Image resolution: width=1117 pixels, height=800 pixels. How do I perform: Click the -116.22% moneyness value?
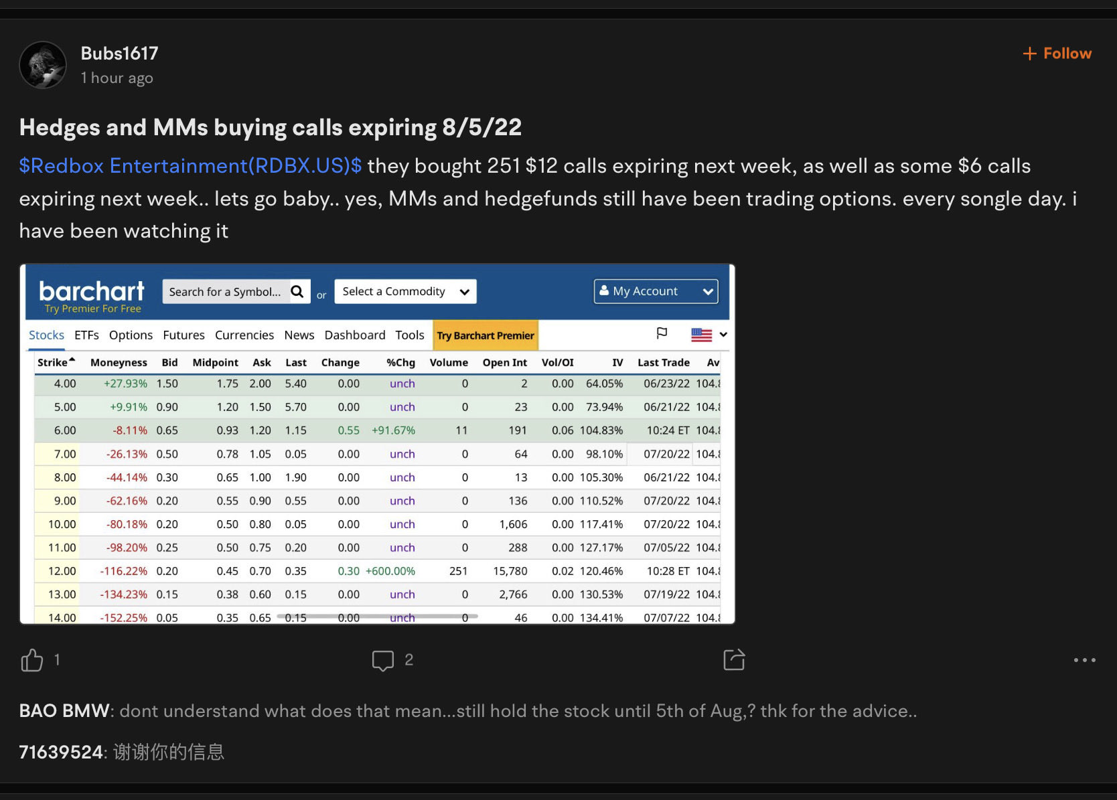pos(124,571)
